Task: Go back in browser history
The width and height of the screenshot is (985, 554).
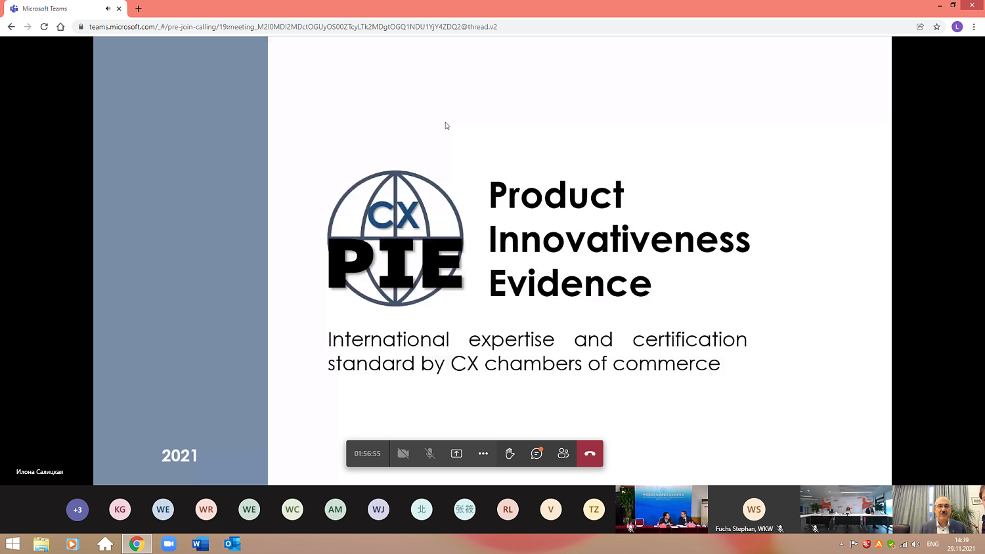Action: point(11,27)
